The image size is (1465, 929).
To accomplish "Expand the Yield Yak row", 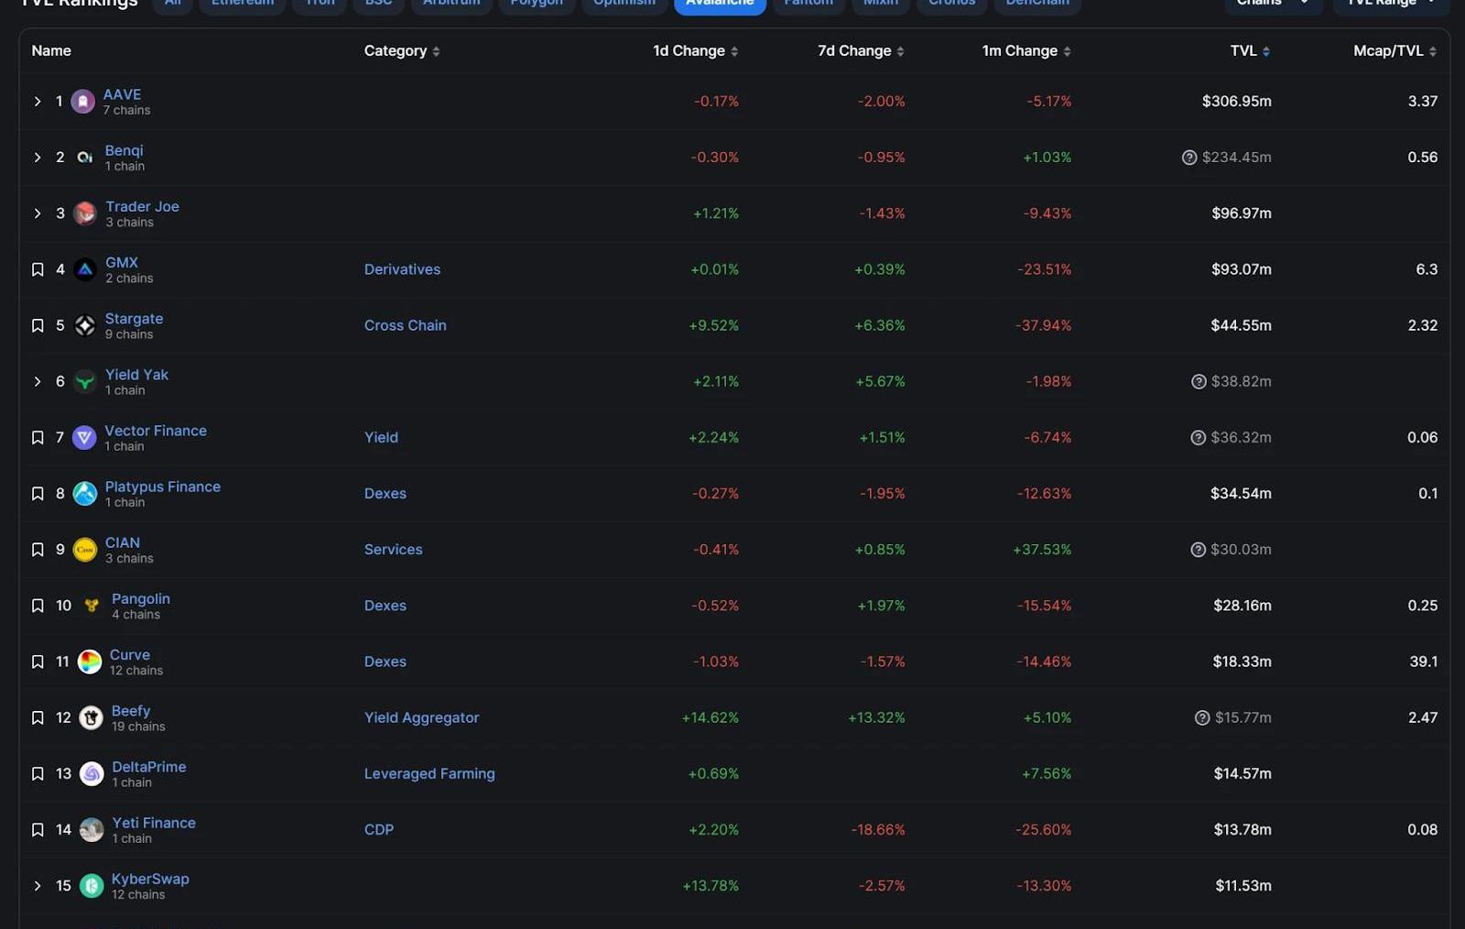I will coord(38,381).
